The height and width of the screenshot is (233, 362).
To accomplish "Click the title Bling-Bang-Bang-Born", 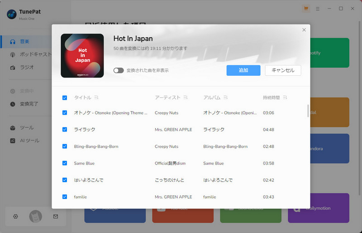I will (96, 146).
